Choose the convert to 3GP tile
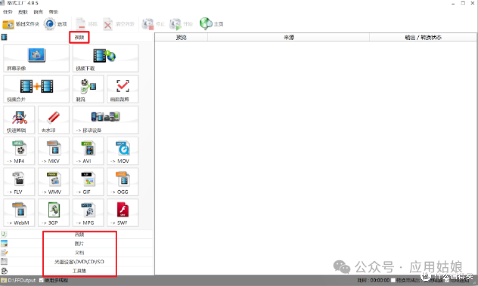The width and height of the screenshot is (478, 286). pyautogui.click(x=54, y=213)
